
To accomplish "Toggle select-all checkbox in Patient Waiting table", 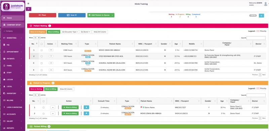I will 41,44.
